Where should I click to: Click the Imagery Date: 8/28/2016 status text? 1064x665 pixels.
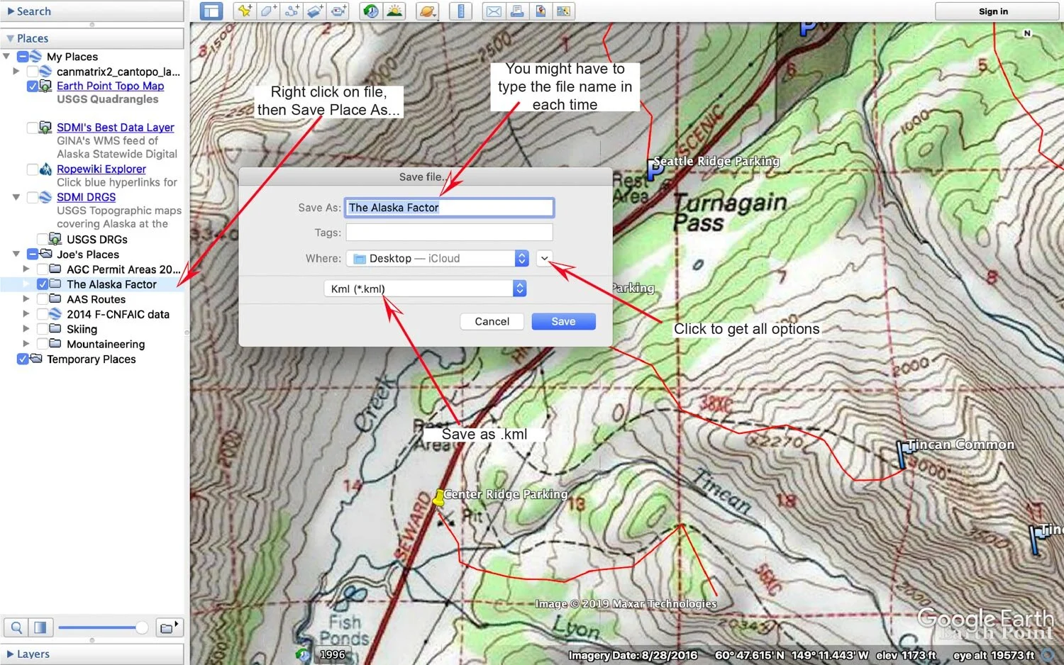click(633, 656)
